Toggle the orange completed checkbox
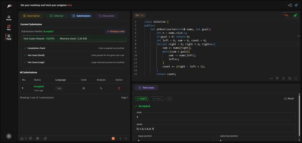 click(x=113, y=138)
